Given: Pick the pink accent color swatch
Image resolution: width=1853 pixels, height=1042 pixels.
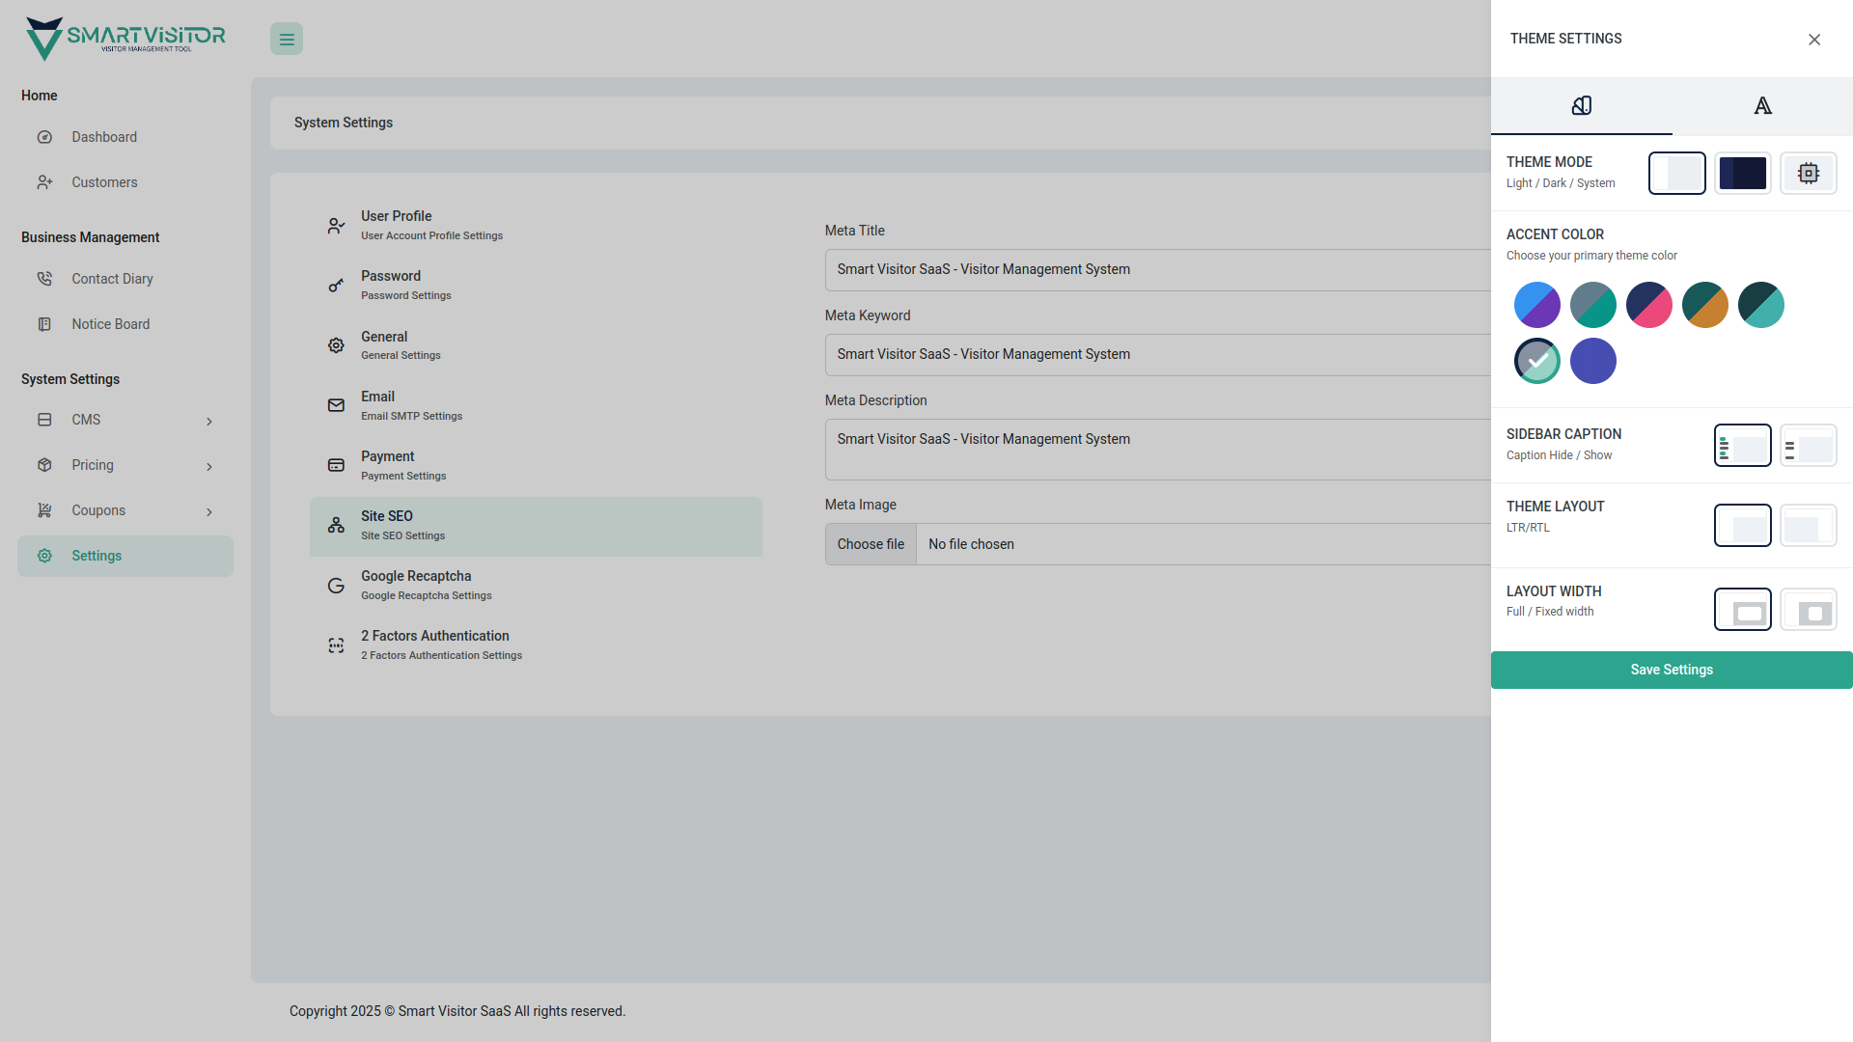Looking at the screenshot, I should [x=1648, y=305].
